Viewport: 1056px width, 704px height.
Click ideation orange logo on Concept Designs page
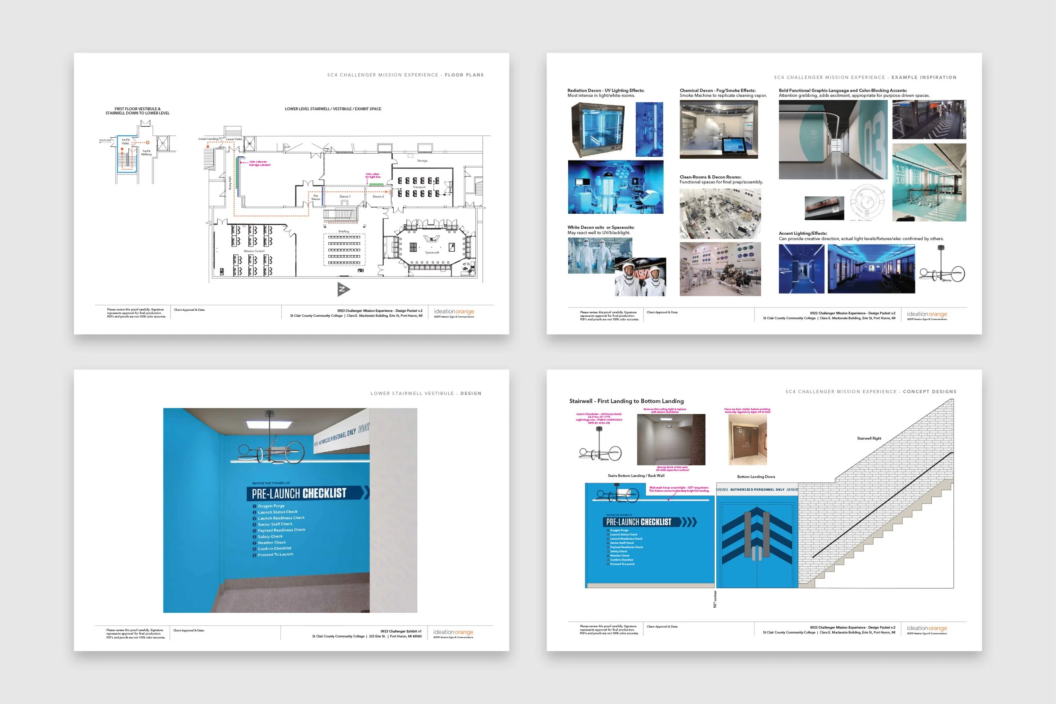pos(927,630)
